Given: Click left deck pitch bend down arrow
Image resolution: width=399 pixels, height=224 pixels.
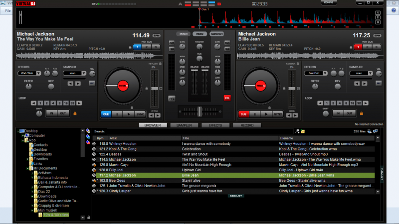Looking at the screenshot, I should coord(152,115).
